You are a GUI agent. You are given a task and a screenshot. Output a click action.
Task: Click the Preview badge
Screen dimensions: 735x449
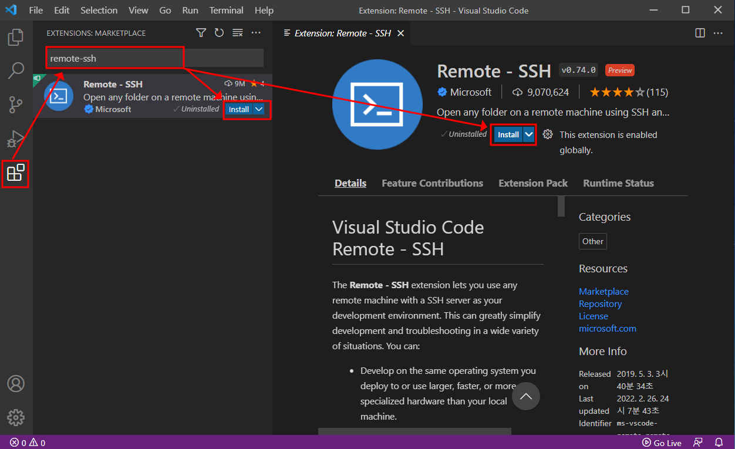coord(620,70)
